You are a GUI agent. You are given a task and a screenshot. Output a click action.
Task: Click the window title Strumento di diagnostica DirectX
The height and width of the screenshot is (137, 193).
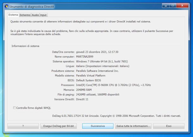tap(32, 7)
